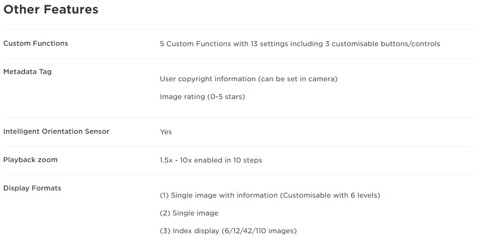Click the word customisable buttons/controls
Image resolution: width=477 pixels, height=240 pixels.
[386, 44]
